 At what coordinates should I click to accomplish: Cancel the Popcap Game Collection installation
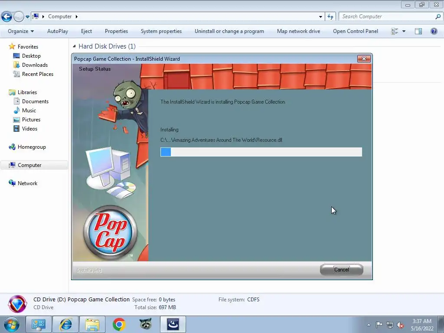pyautogui.click(x=342, y=270)
